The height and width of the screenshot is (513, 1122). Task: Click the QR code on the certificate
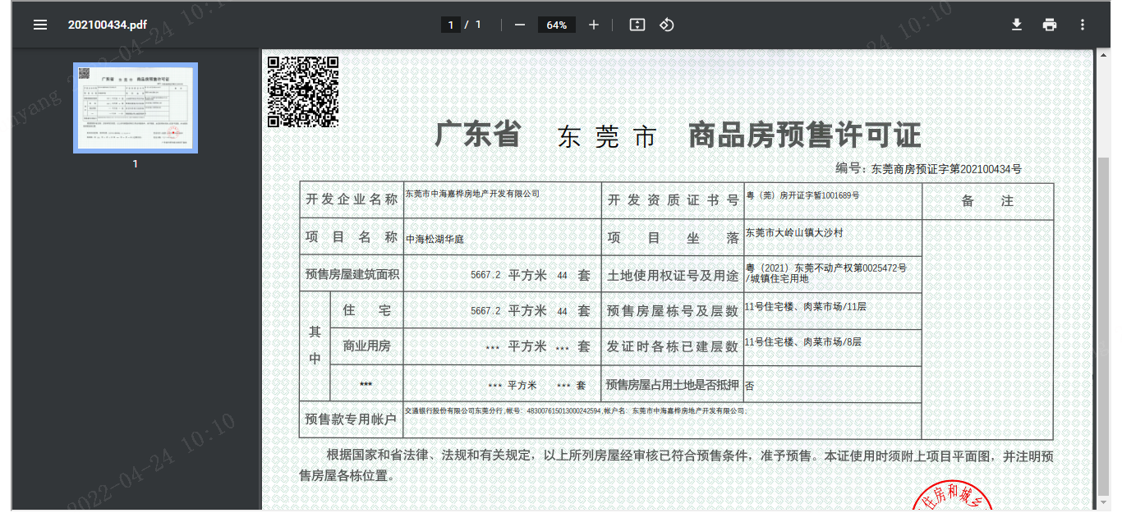[x=303, y=91]
